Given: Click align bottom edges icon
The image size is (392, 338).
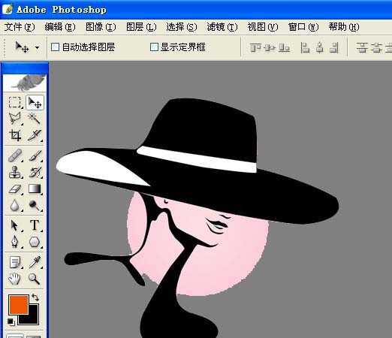Looking at the screenshot, I should [x=284, y=47].
